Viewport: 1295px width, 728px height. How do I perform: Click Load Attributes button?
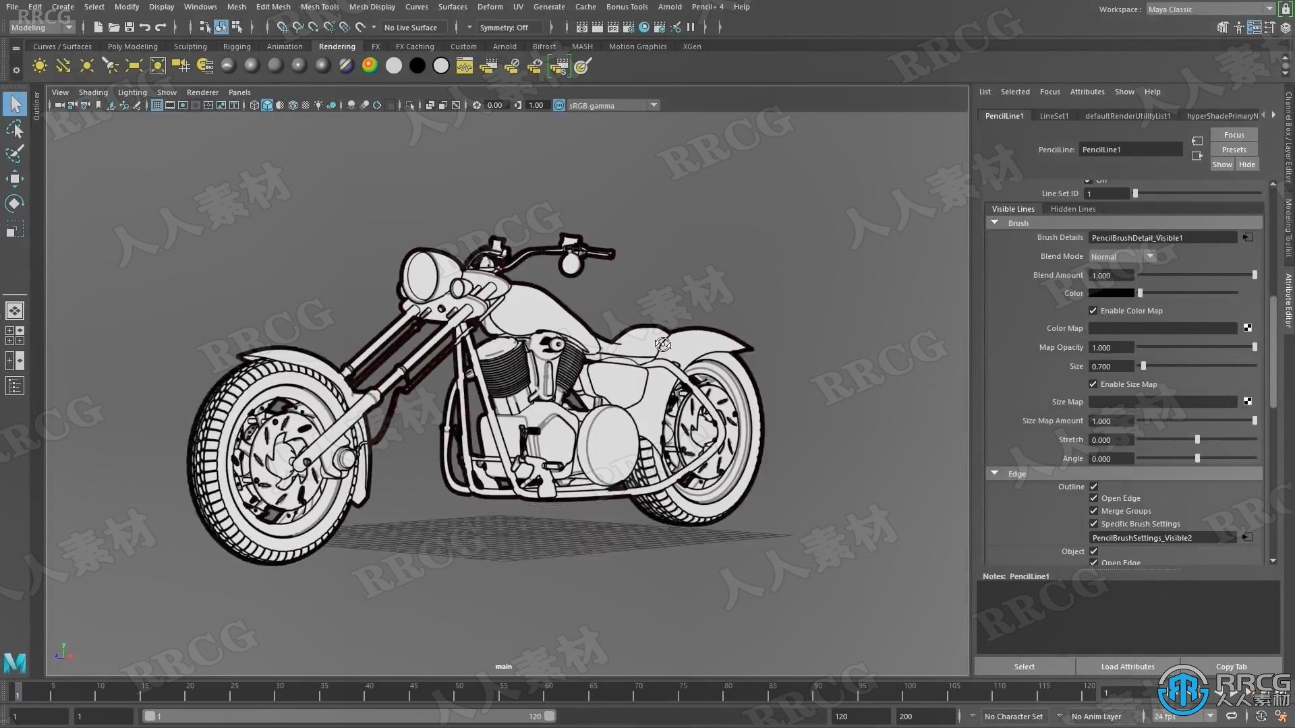tap(1128, 667)
